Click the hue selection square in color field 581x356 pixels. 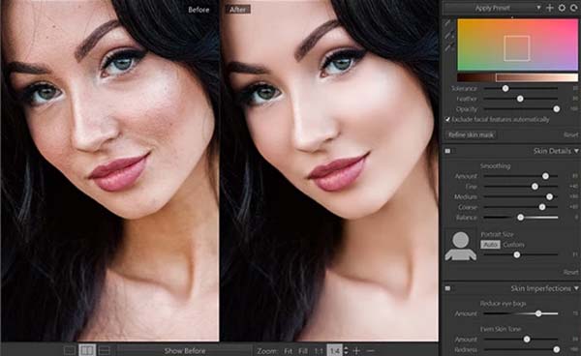coord(516,48)
